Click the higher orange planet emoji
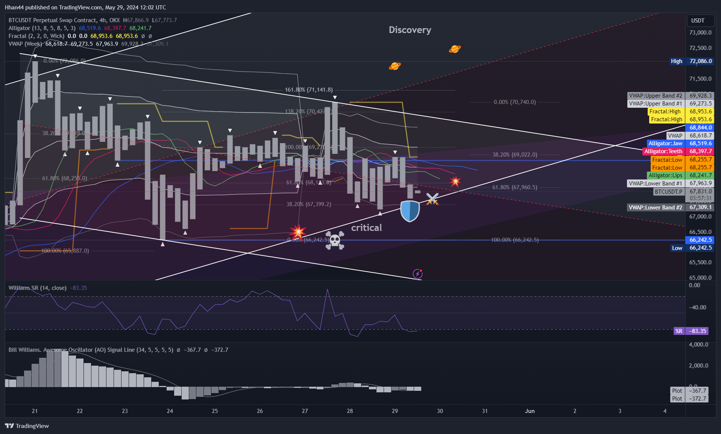The height and width of the screenshot is (434, 721). (x=455, y=49)
